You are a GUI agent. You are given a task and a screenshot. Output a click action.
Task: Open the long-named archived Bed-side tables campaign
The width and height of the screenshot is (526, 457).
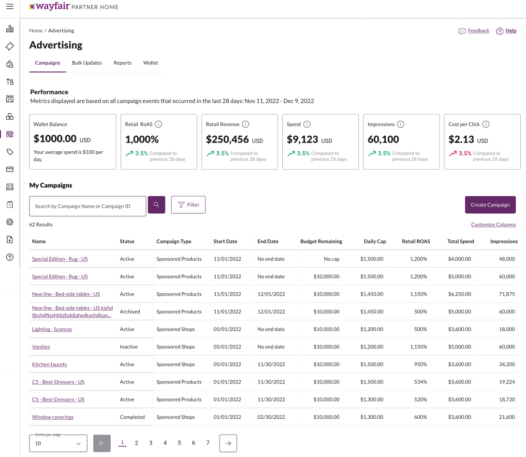click(x=73, y=312)
